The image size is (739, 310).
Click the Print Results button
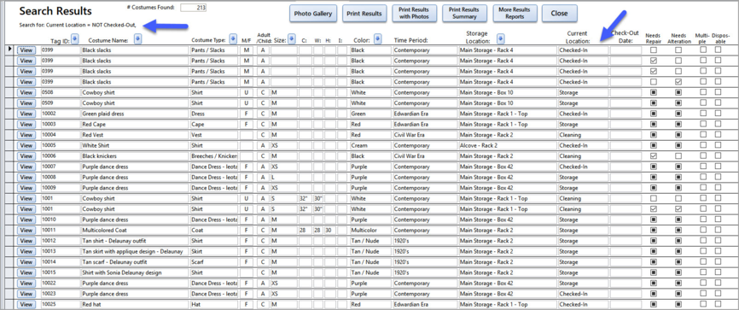click(x=364, y=14)
